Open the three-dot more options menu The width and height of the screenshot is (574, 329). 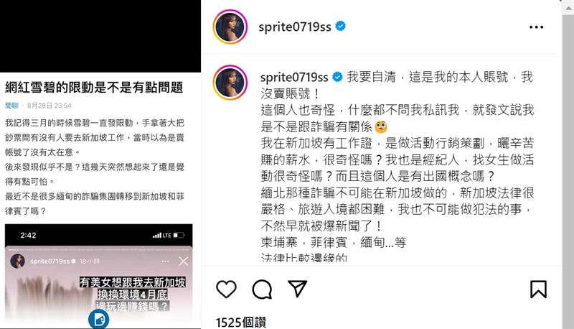point(536,27)
